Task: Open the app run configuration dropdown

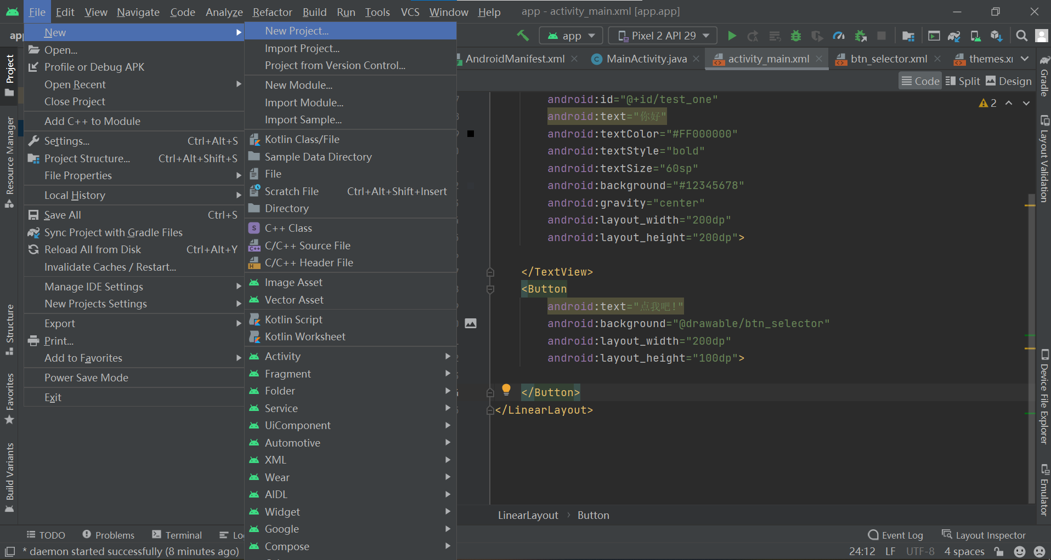Action: 571,36
